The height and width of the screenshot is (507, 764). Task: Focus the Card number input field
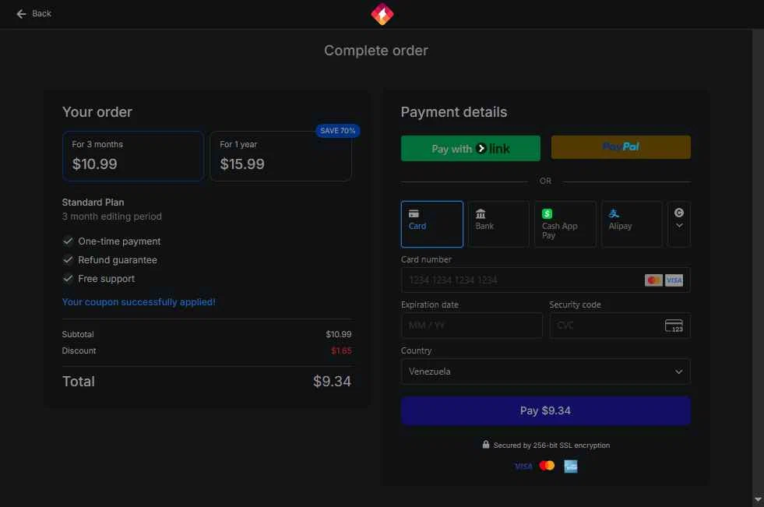(x=545, y=280)
